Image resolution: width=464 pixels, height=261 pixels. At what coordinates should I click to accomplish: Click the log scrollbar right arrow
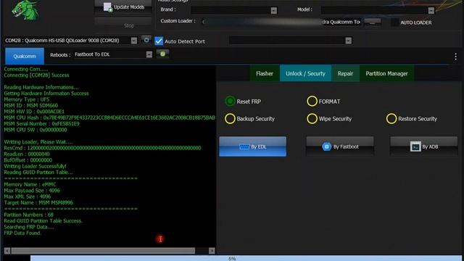coord(212,251)
